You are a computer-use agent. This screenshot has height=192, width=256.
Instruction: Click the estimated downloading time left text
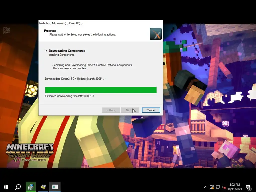coord(69,96)
